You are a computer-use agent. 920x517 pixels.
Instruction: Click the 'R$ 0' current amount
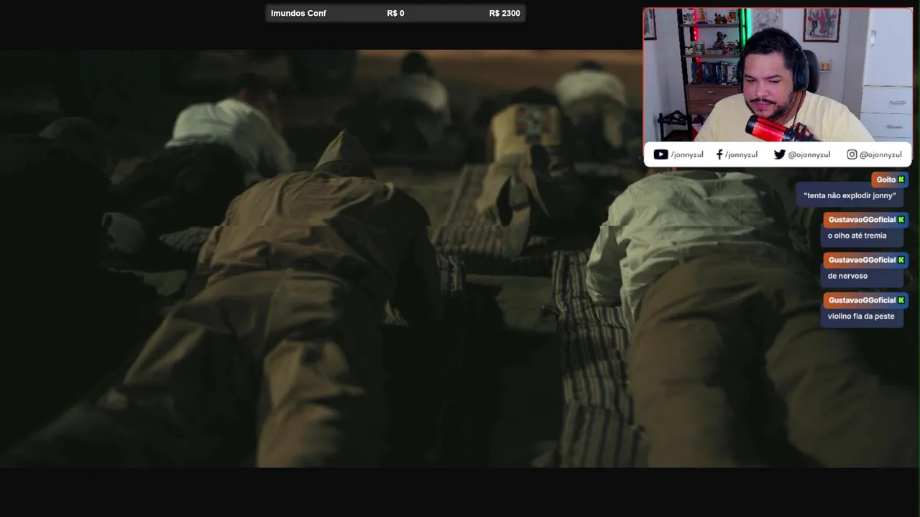point(395,13)
